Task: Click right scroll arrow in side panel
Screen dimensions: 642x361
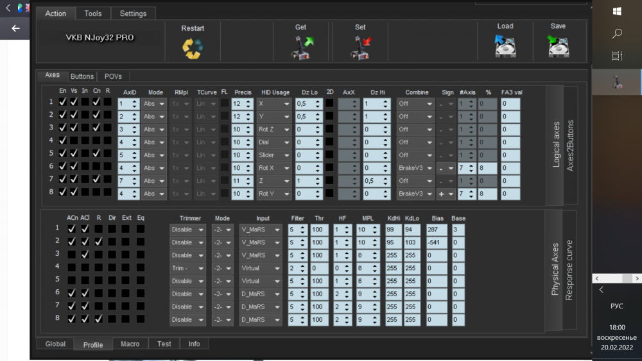Action: 637,278
